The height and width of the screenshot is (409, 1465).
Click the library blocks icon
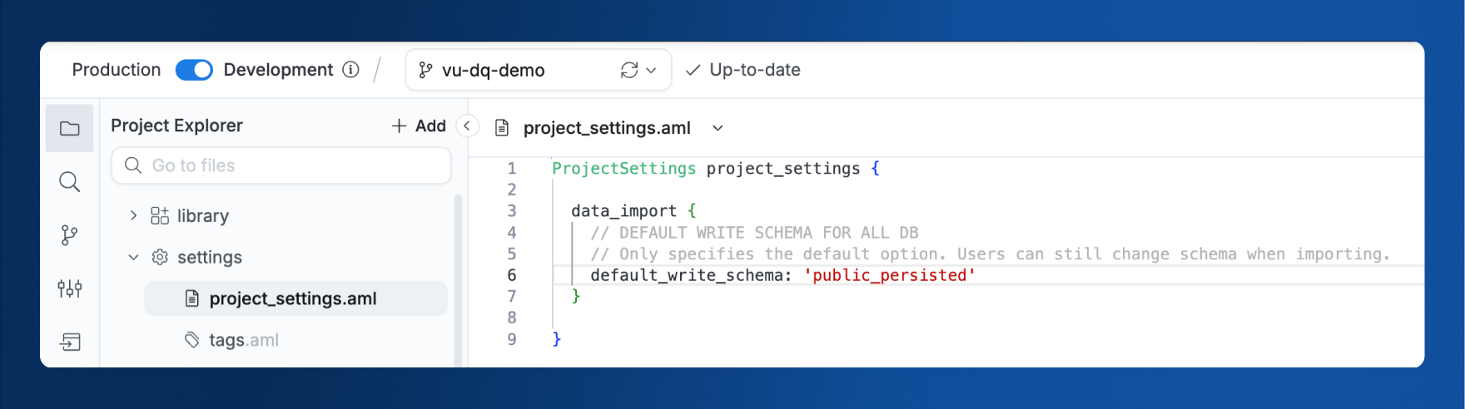(x=160, y=215)
